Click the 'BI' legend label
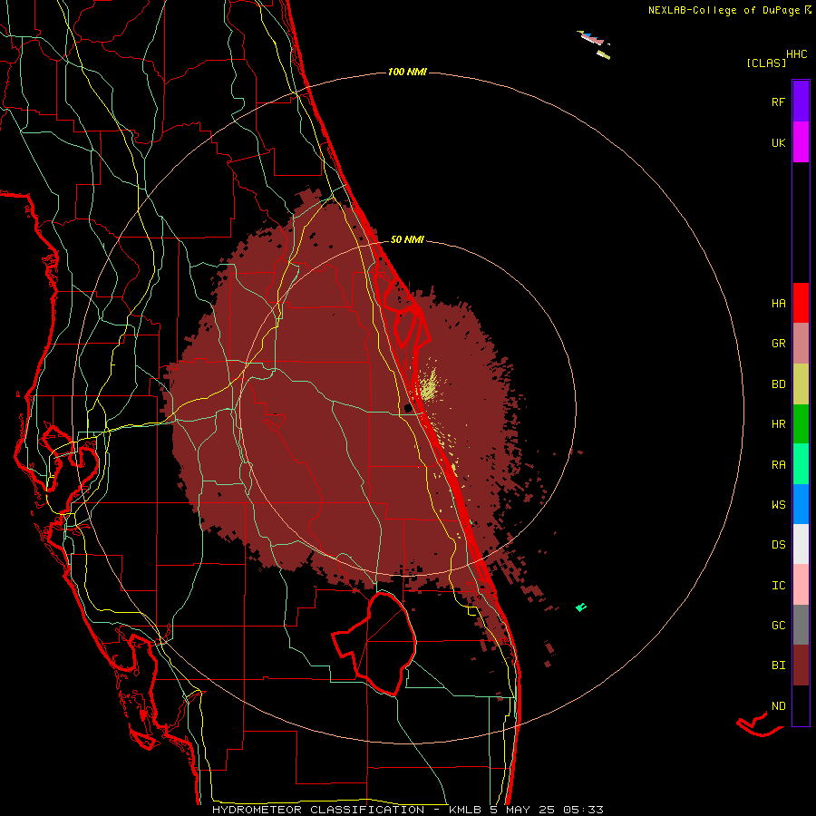 click(x=778, y=665)
